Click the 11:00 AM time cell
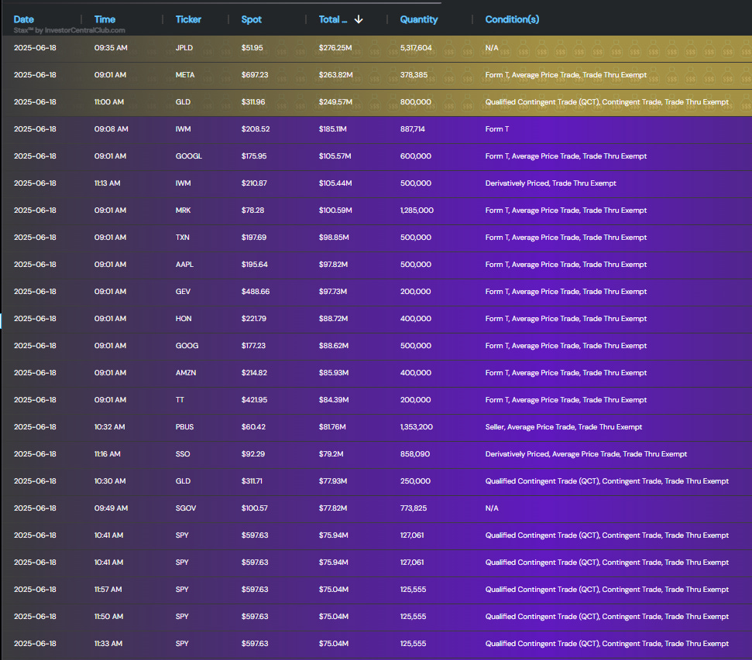Screen dimensions: 752x660 (109, 102)
